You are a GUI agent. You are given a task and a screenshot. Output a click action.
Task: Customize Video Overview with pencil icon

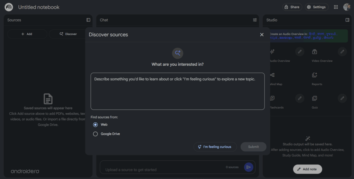tap(342, 52)
